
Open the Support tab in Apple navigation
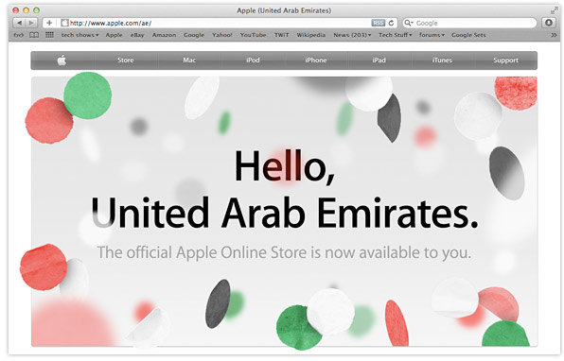pos(505,60)
